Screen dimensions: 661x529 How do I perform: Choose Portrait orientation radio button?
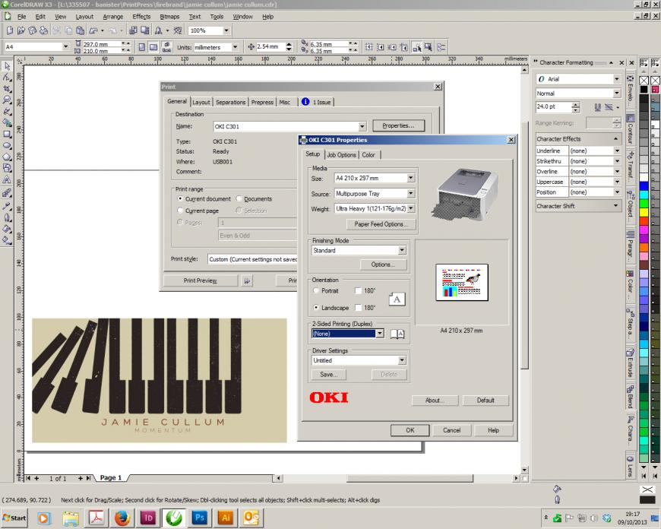coord(316,290)
